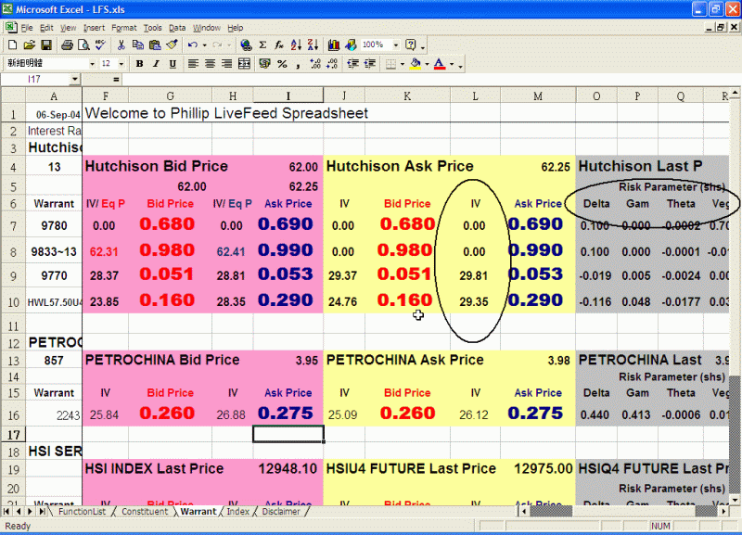Click the AutoSum sigma icon
Screen dimensions: 742x535
pos(262,45)
